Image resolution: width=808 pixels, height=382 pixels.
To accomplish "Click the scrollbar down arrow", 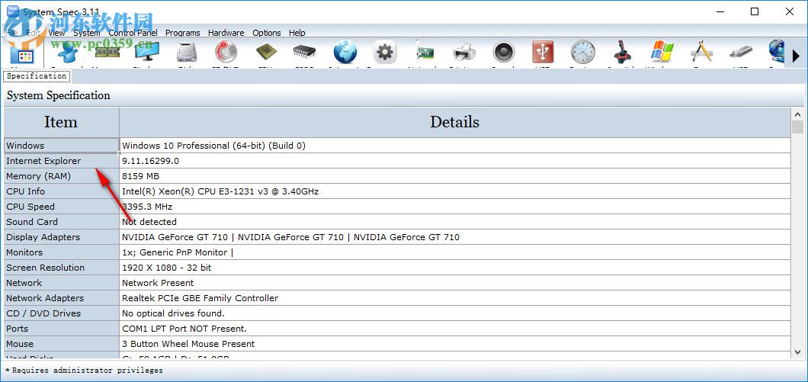I will (797, 352).
